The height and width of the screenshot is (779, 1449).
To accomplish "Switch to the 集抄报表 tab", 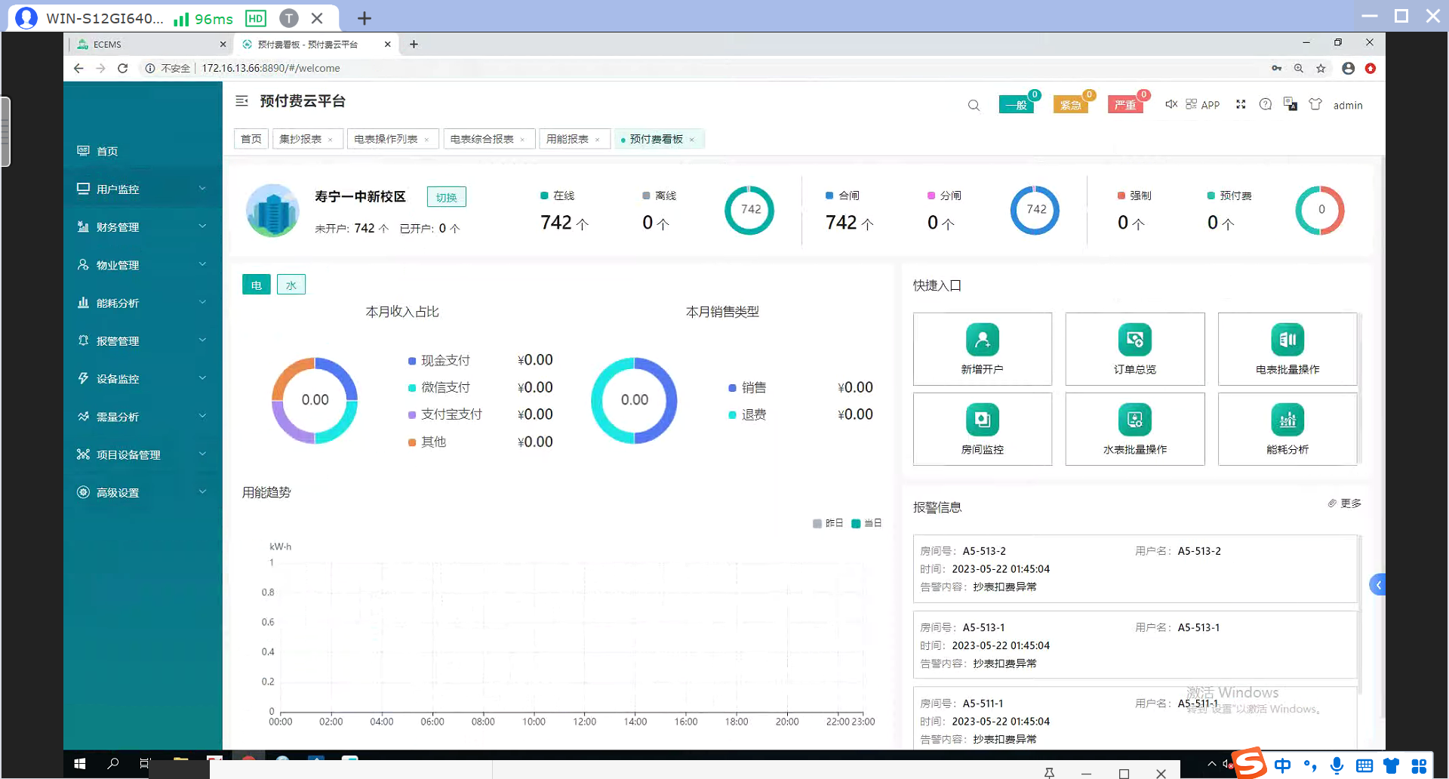I will [x=300, y=139].
